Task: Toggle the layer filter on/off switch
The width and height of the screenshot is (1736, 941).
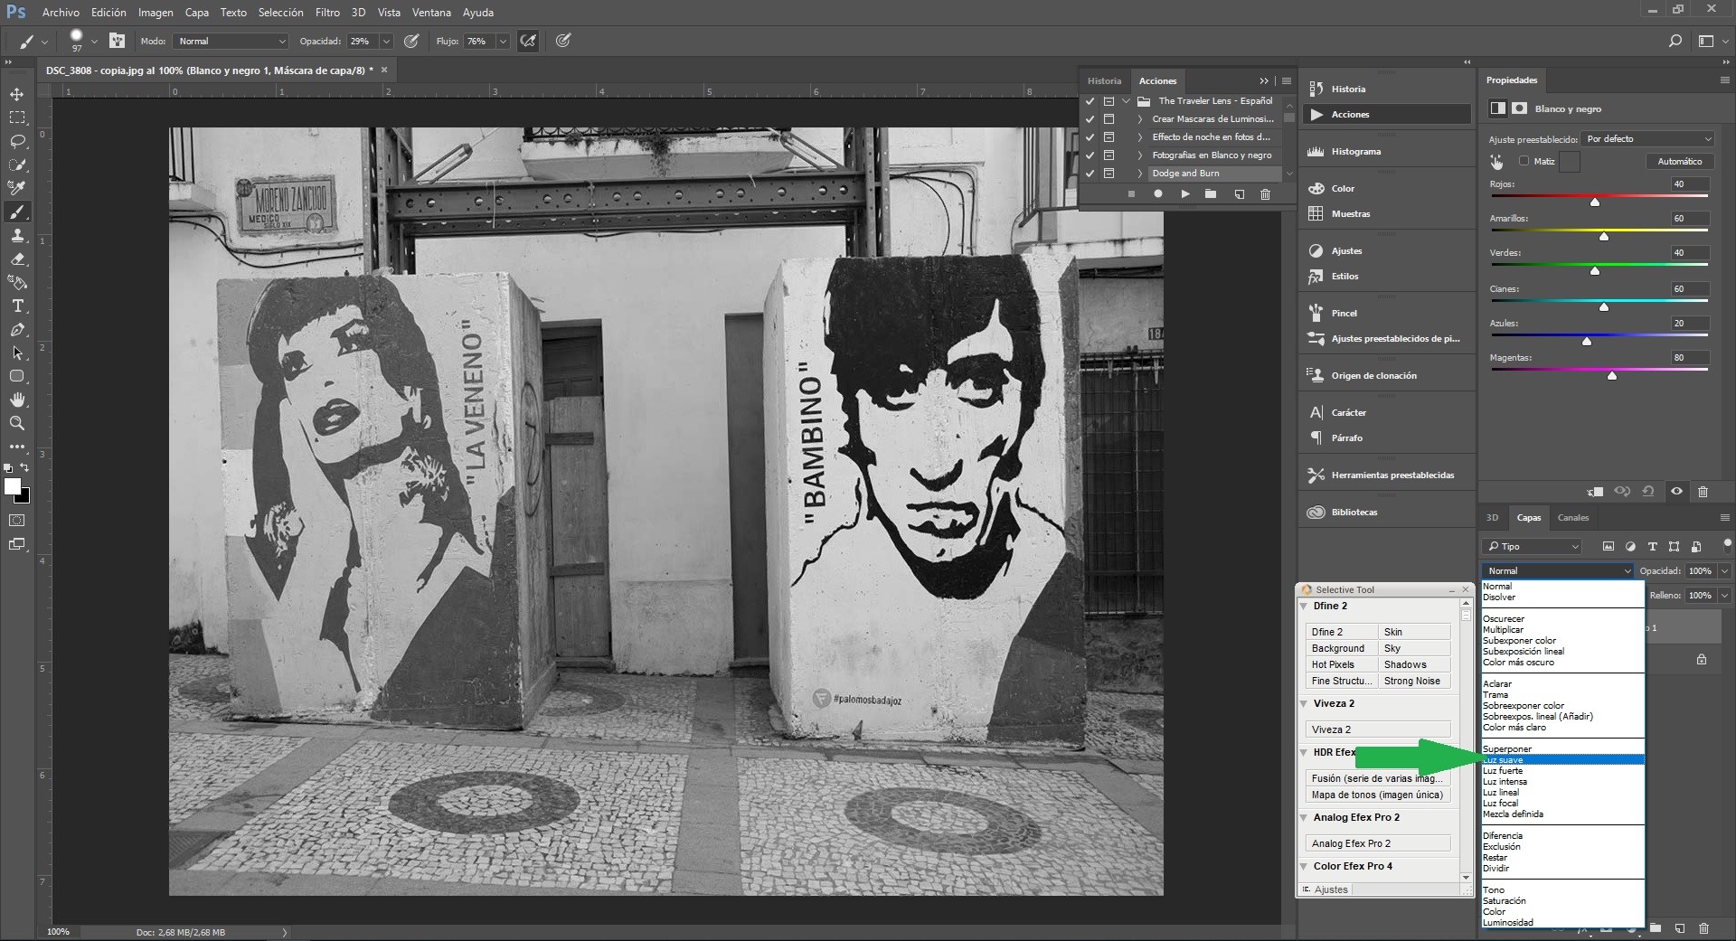Action: click(1727, 544)
